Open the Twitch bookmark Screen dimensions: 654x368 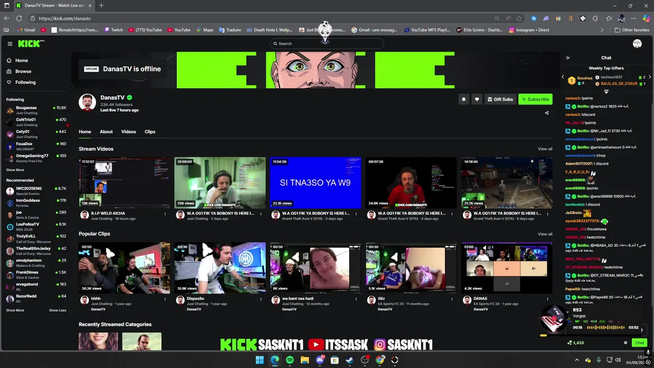[113, 30]
